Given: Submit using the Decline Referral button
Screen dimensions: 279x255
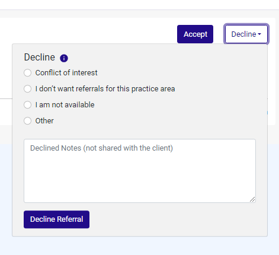Looking at the screenshot, I should coord(56,219).
